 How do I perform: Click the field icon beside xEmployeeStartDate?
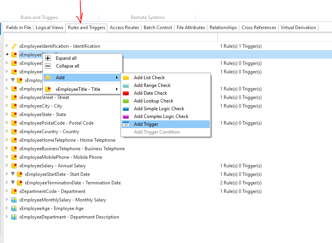(x=19, y=174)
